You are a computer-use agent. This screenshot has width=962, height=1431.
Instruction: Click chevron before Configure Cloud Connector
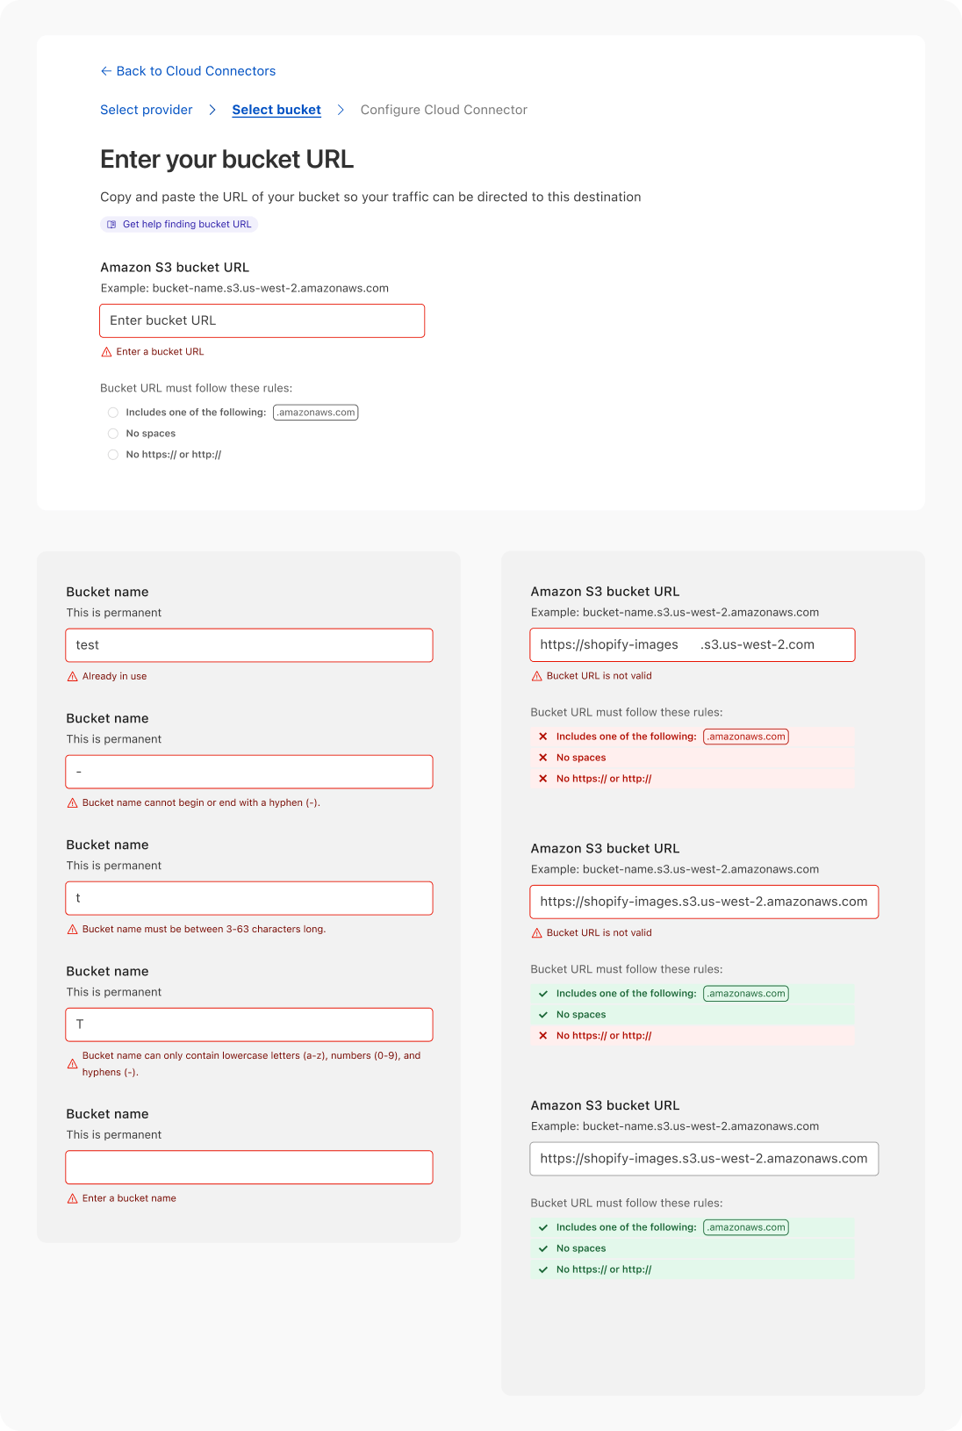click(x=341, y=110)
